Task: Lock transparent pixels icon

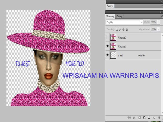Action: pyautogui.click(x=117, y=29)
